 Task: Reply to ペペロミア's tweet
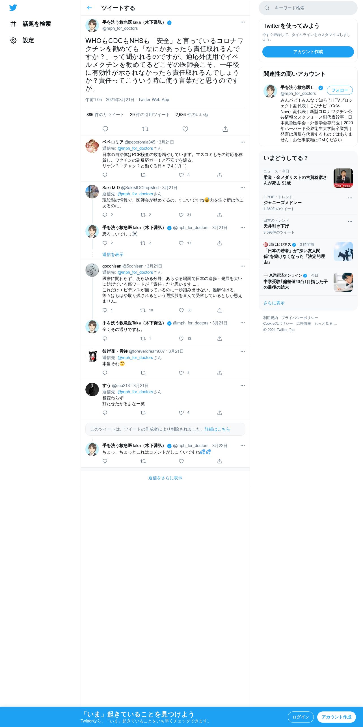(105, 175)
